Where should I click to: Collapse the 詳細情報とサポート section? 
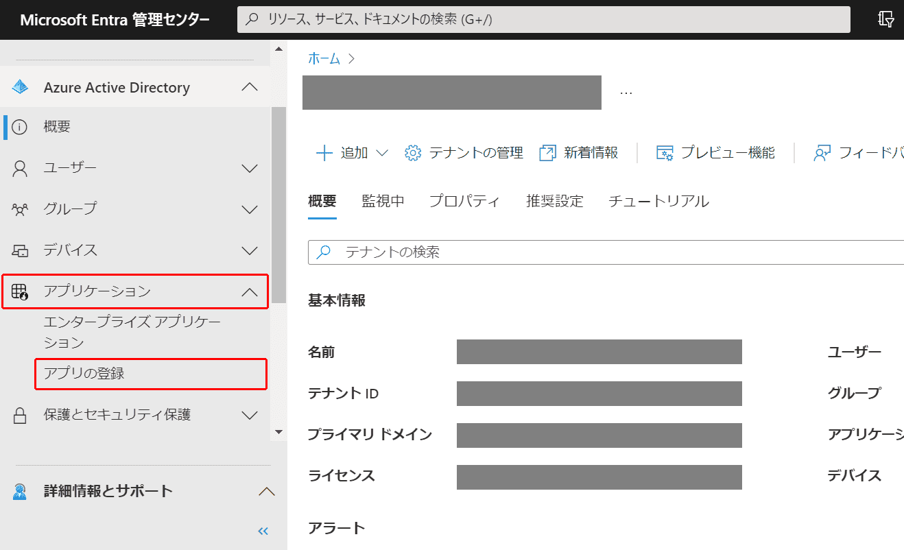point(266,492)
